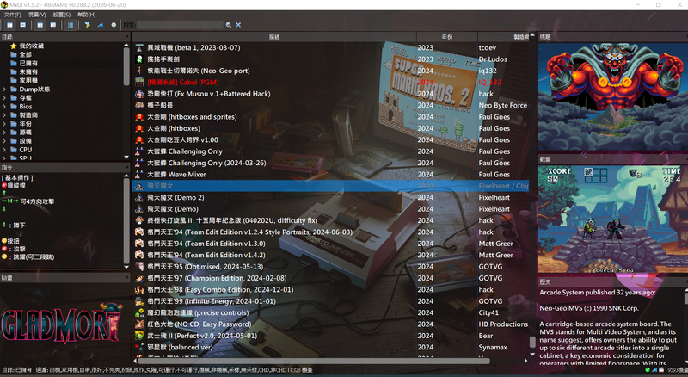688x377 pixels.
Task: Expand the CPU tree node
Action: (4, 150)
